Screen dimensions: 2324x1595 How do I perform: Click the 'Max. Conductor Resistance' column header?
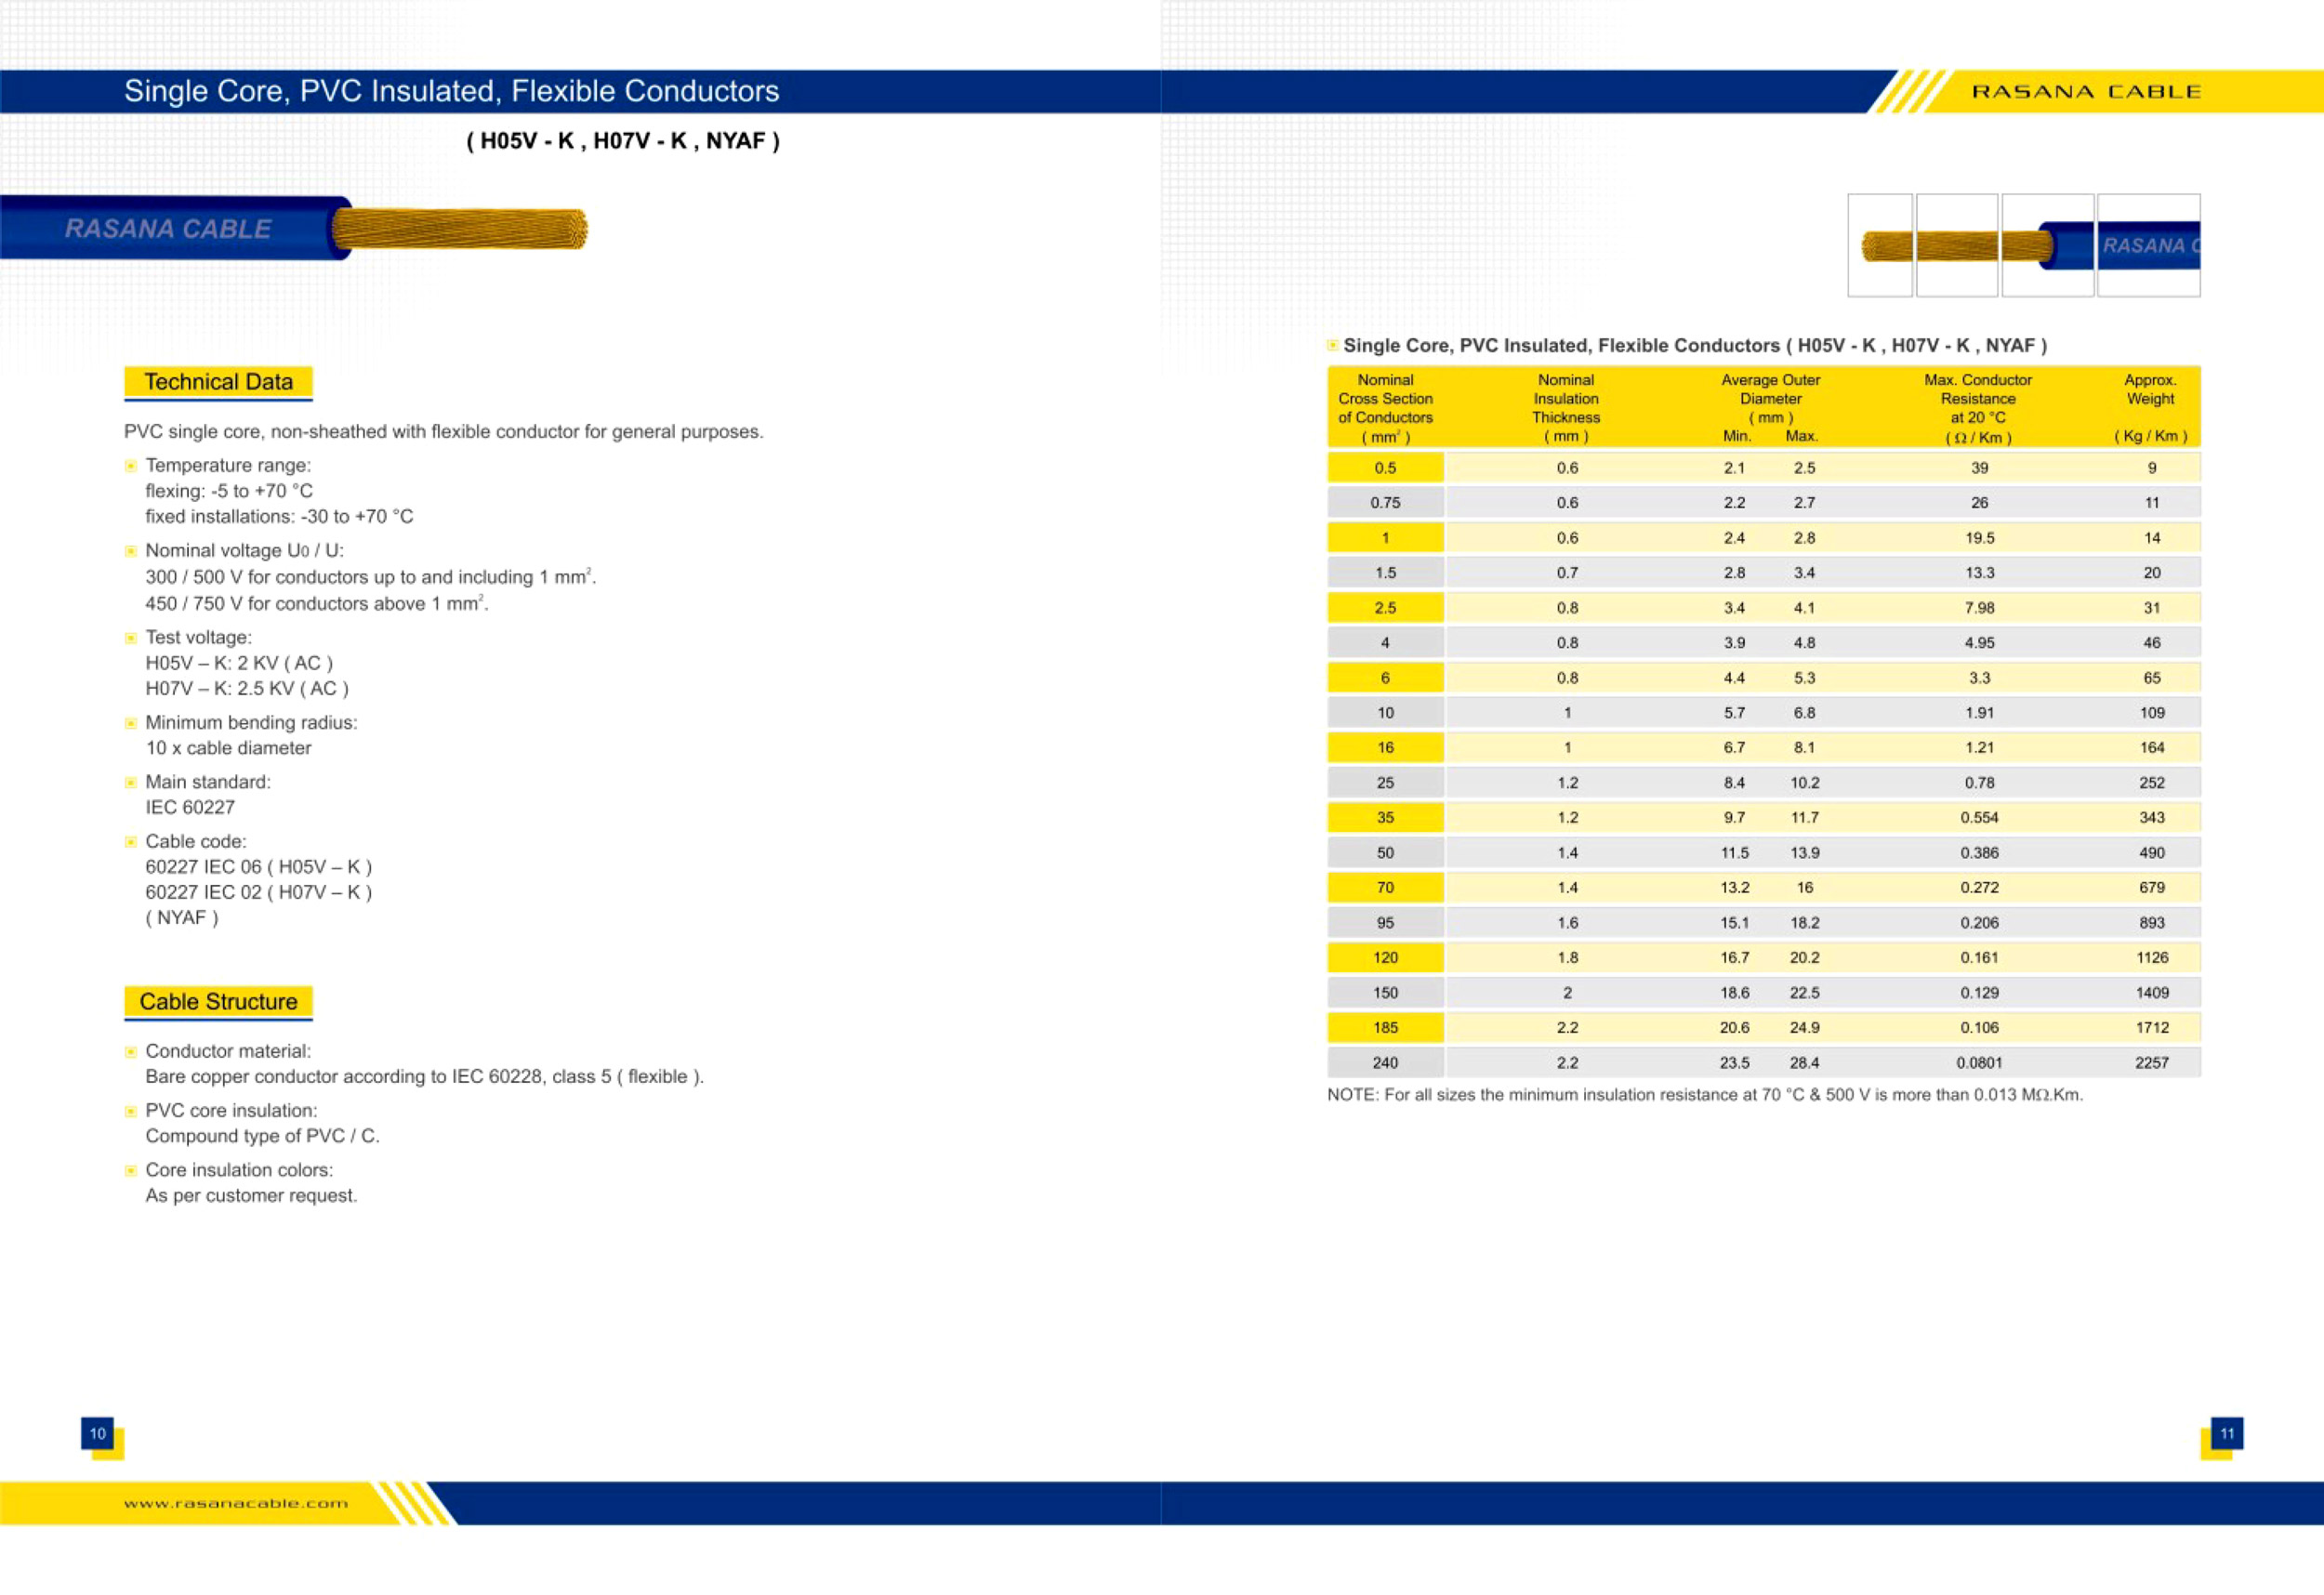click(x=1978, y=408)
